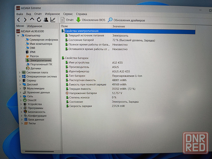This screenshot has height=159, width=212.
Task: Click the Значение column header
Action: [x=119, y=26]
